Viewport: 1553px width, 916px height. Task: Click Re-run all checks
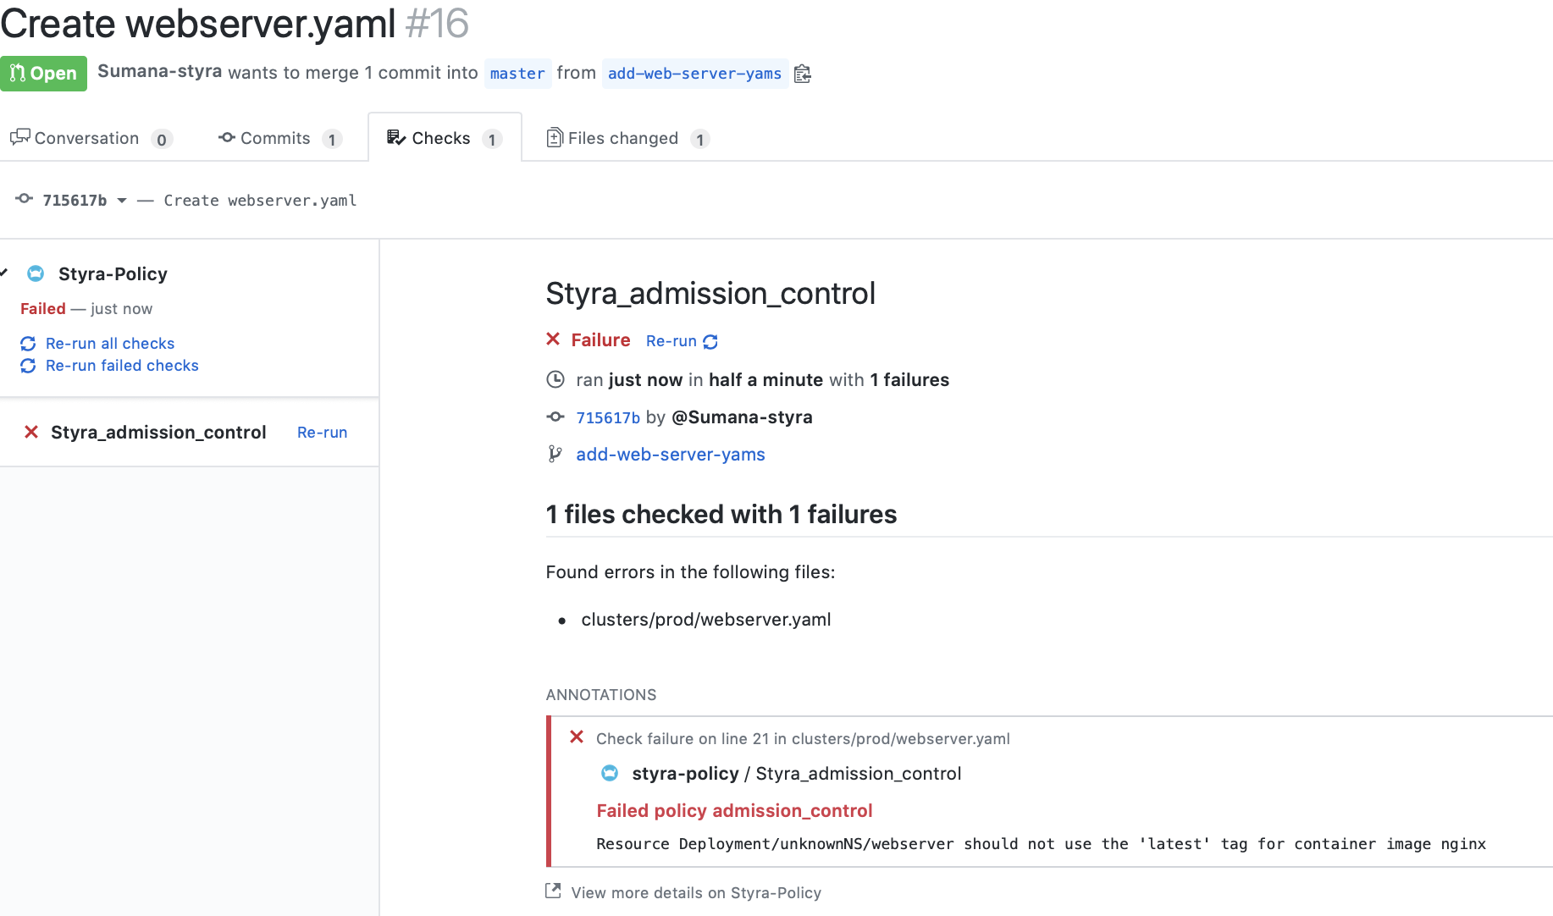click(110, 343)
